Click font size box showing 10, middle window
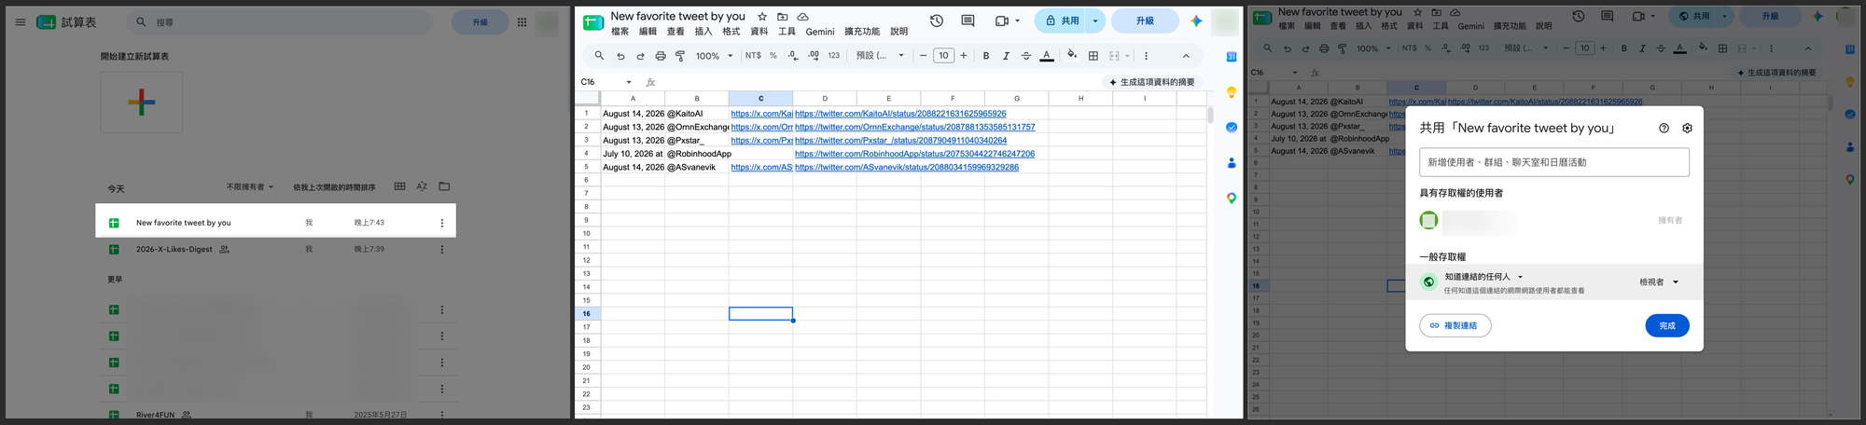Screen dimensions: 1866x425 (943, 56)
